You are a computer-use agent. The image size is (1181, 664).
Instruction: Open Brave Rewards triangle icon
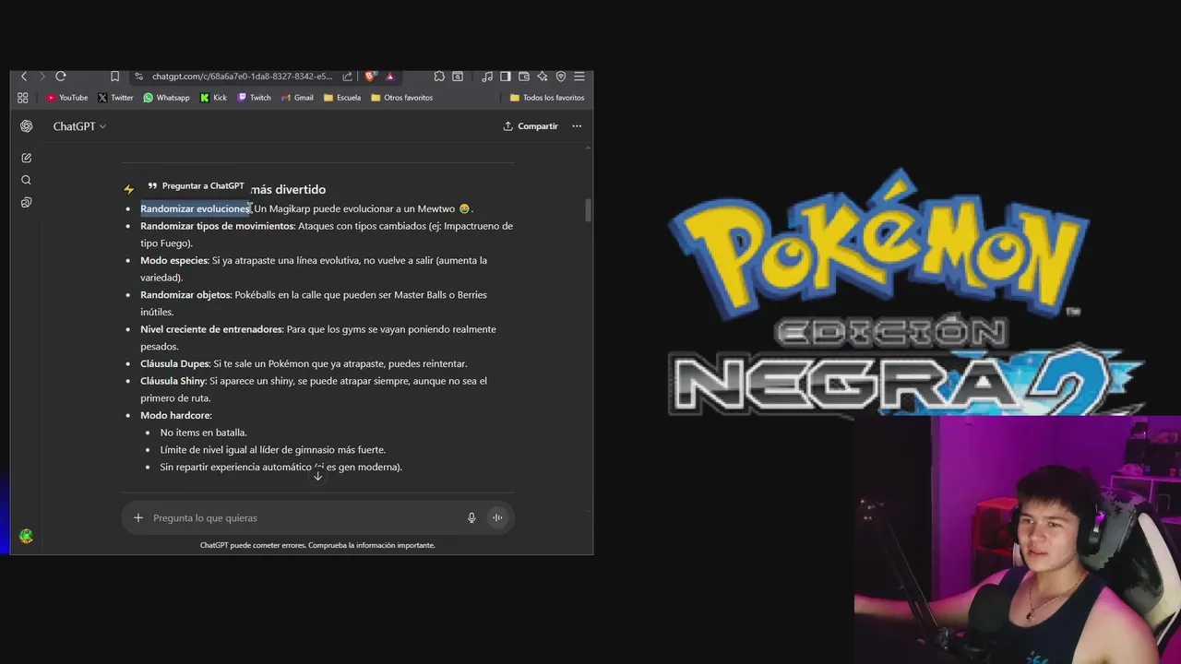tap(389, 77)
